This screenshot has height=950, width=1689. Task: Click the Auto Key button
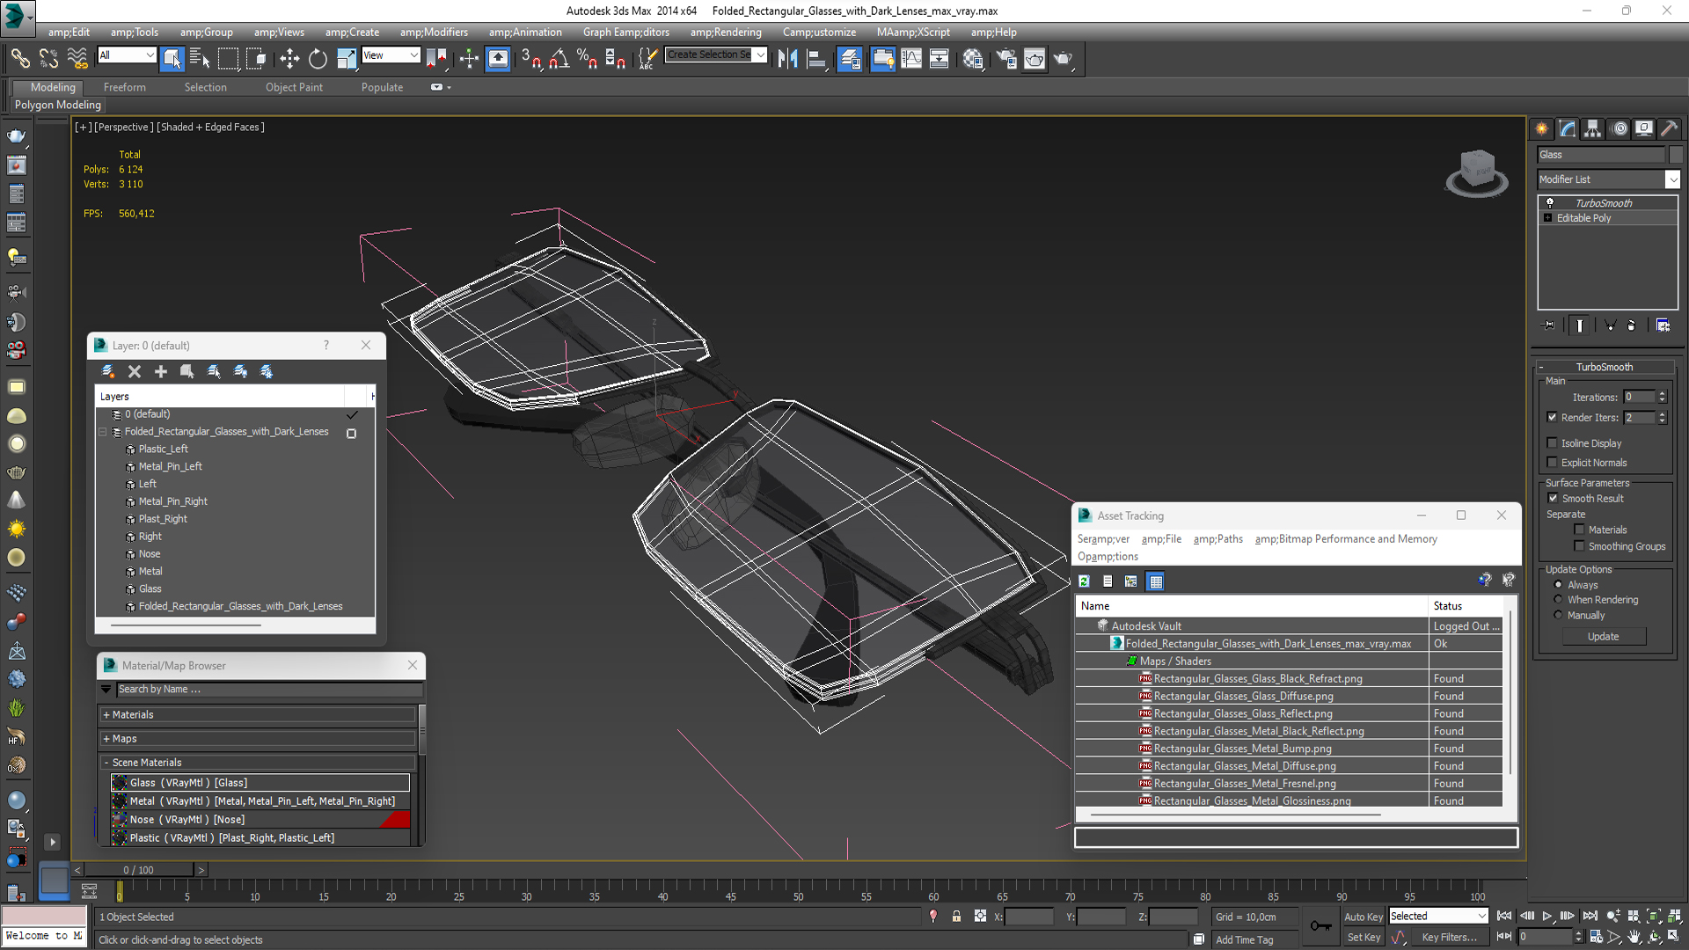[1363, 917]
